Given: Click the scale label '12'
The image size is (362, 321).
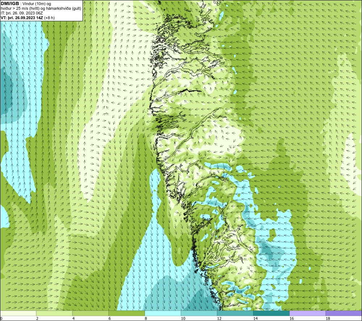Looking at the screenshot, I should tap(219, 318).
